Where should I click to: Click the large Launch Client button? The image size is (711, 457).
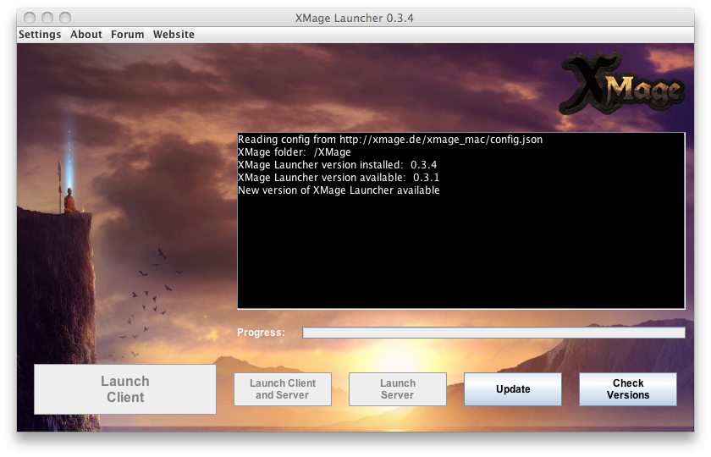(x=125, y=389)
